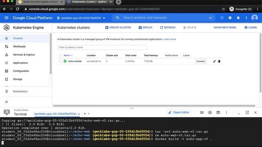
Task: Click the Storage sidebar icon
Action: 7,79
